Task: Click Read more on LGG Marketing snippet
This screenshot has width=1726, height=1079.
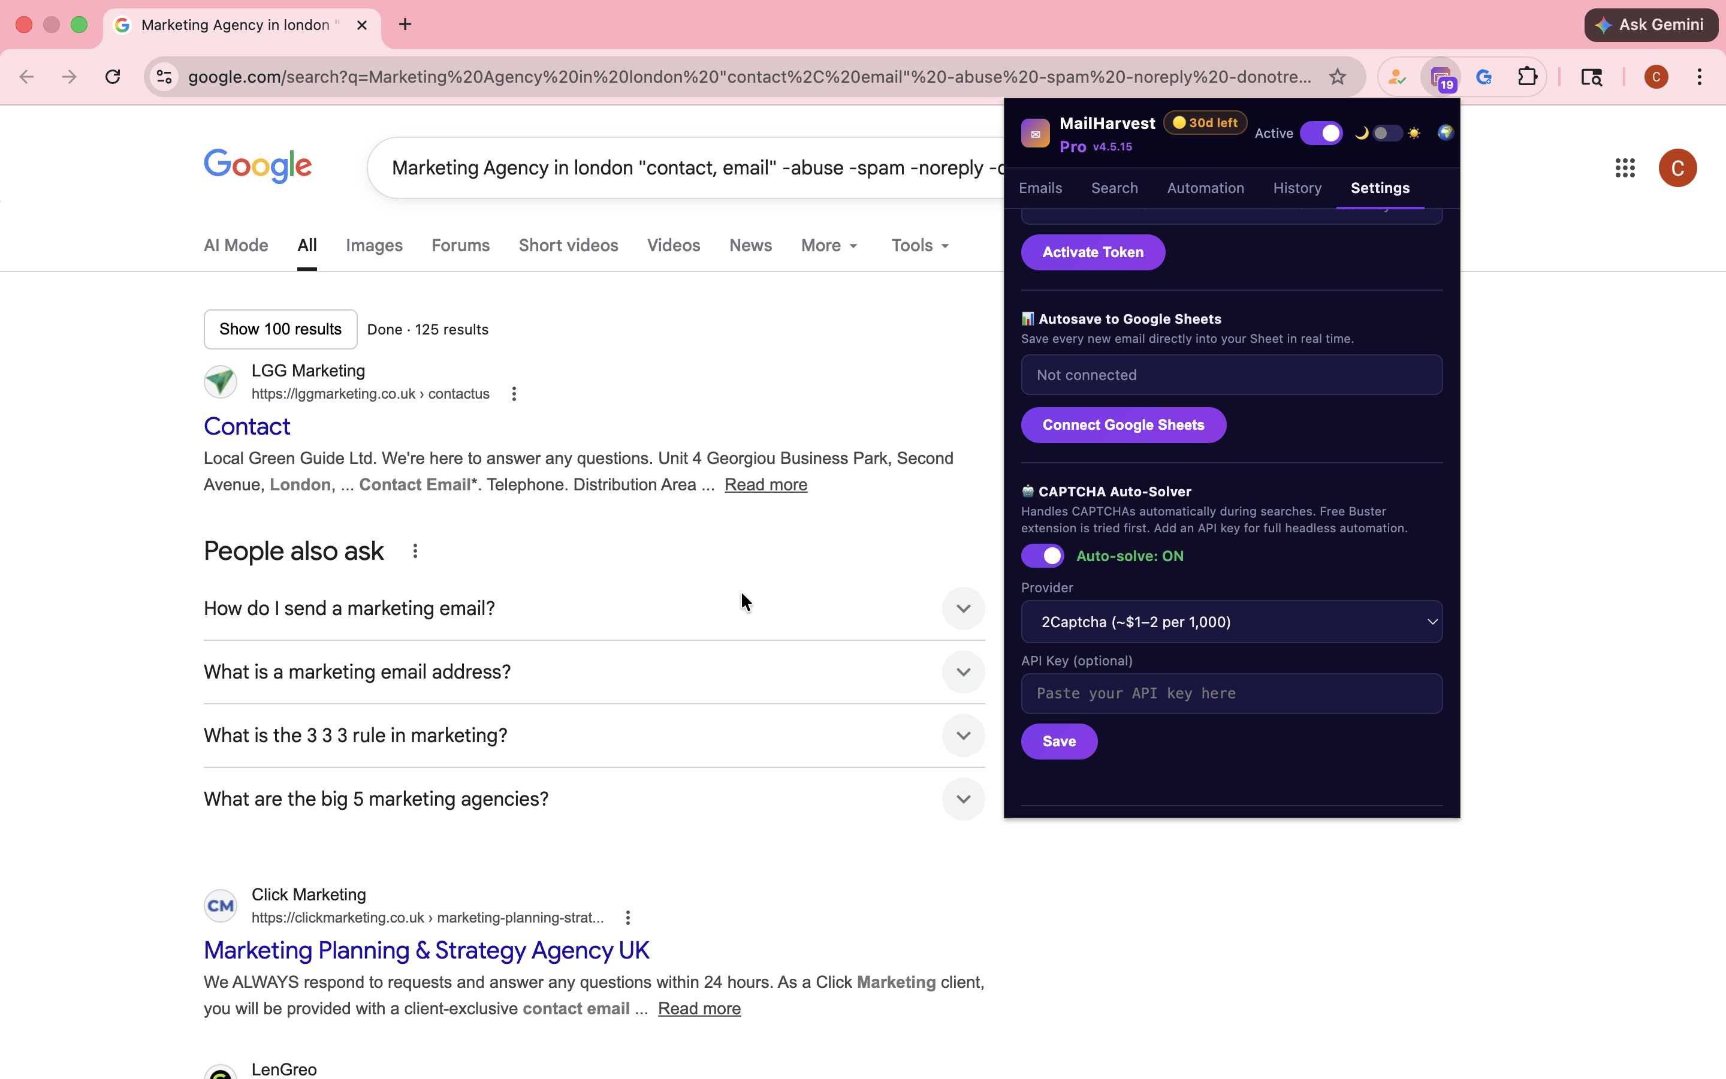Action: 765,484
